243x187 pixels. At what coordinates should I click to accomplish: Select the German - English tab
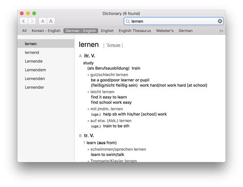(x=80, y=31)
